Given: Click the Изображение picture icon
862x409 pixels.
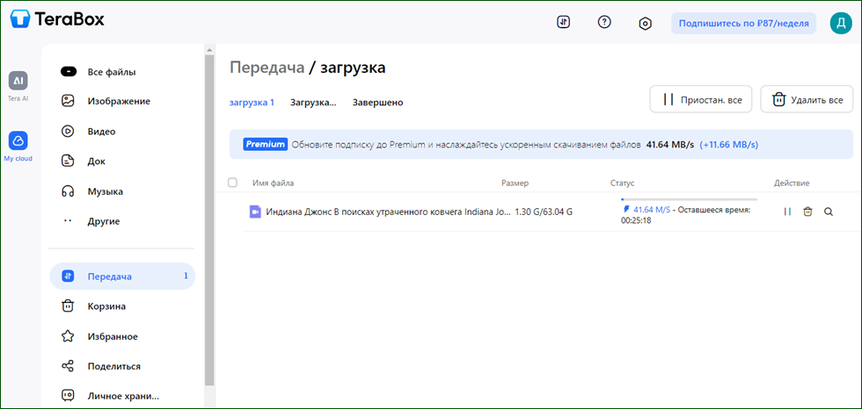Looking at the screenshot, I should point(68,102).
